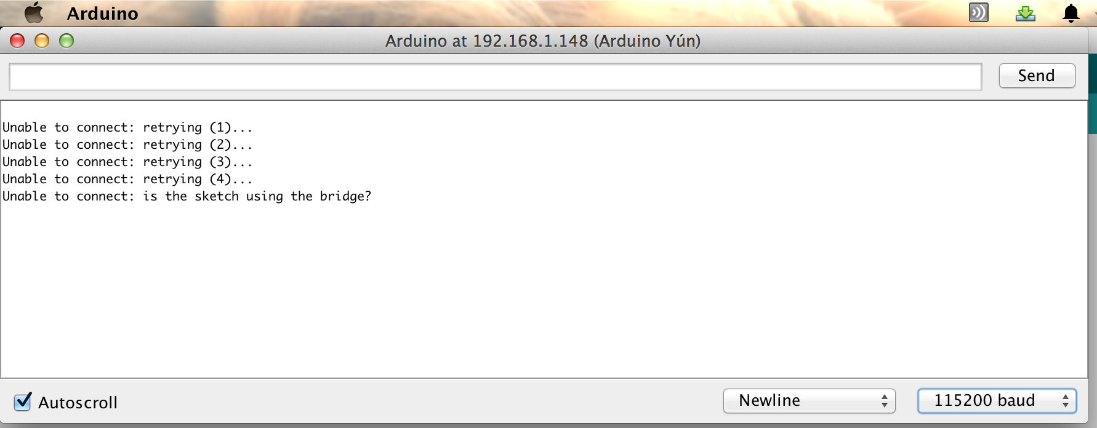Image resolution: width=1097 pixels, height=428 pixels.
Task: Click the 'retrying (1)...' output line
Action: 127,127
